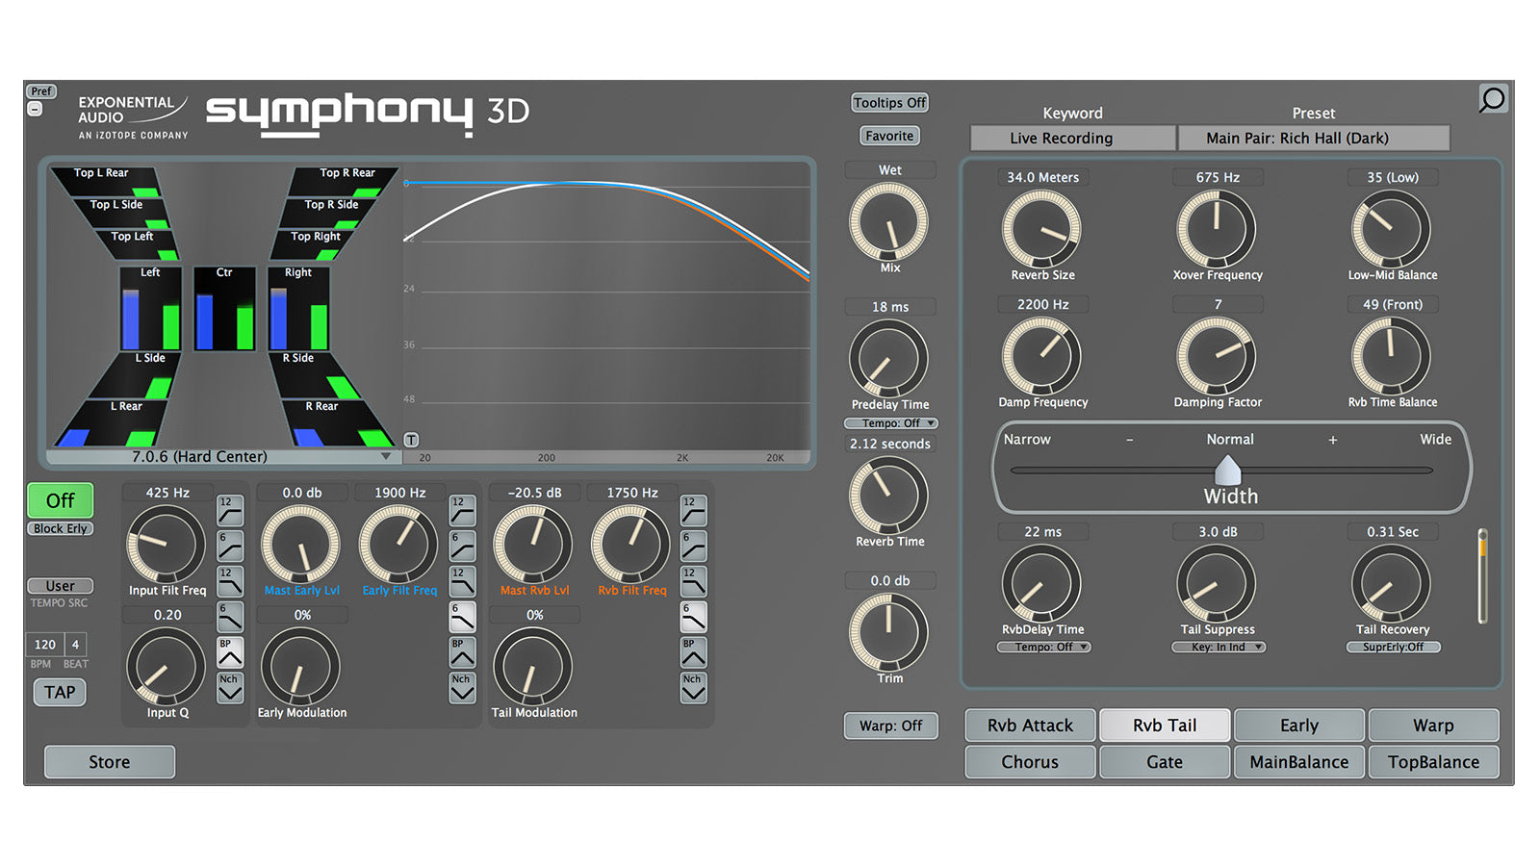Click the TAP tempo button
This screenshot has height=866, width=1540.
point(60,692)
